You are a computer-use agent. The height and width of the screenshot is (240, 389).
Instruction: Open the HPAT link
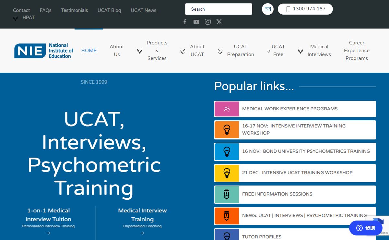[x=29, y=18]
